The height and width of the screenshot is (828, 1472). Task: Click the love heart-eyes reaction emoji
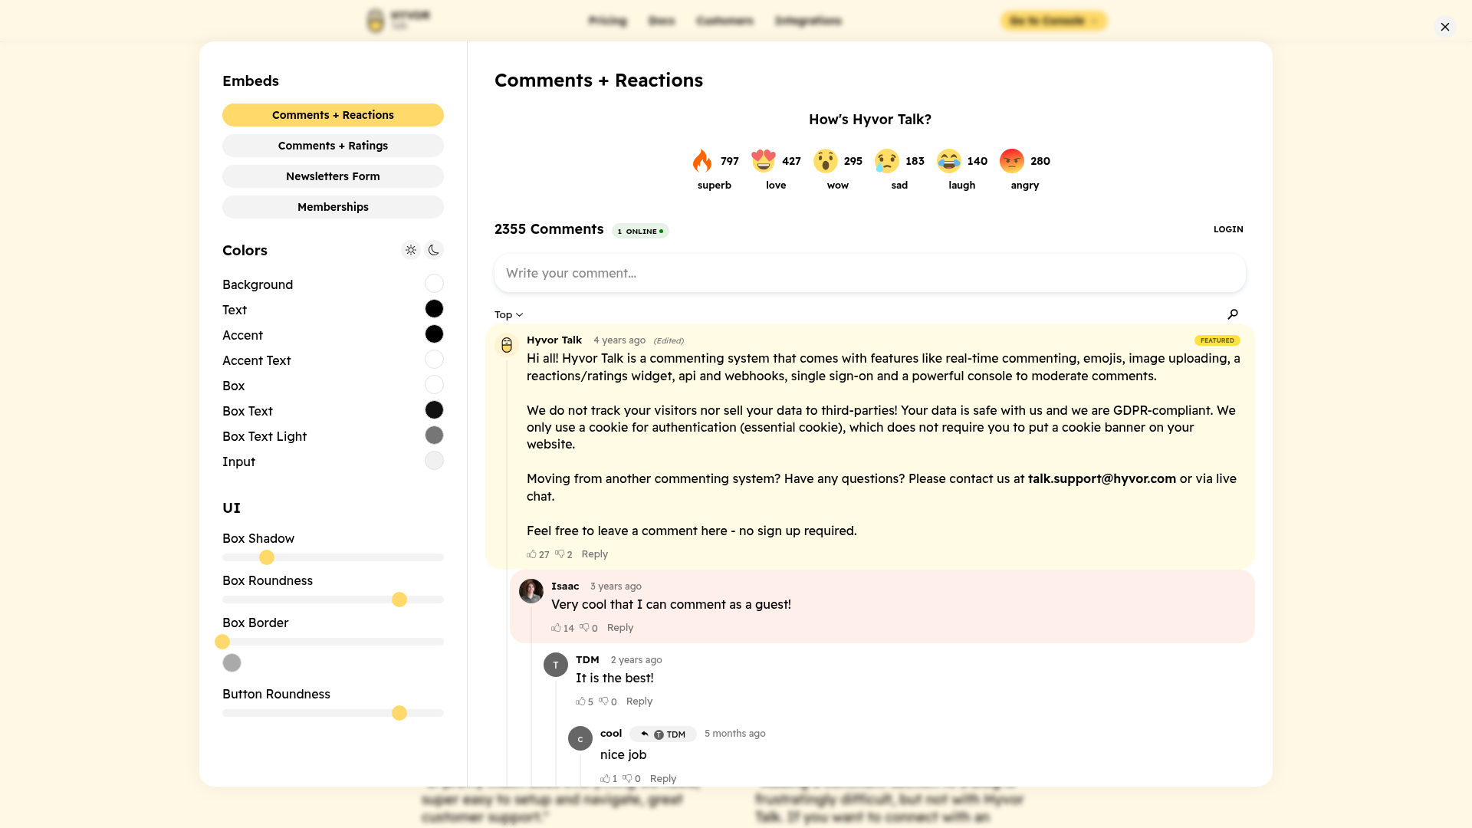click(764, 161)
